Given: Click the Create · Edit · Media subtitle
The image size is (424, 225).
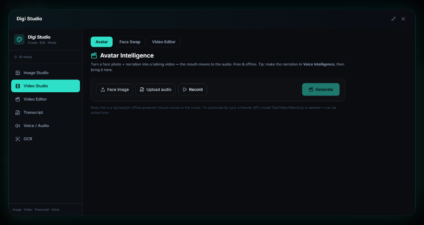Looking at the screenshot, I should pyautogui.click(x=42, y=43).
